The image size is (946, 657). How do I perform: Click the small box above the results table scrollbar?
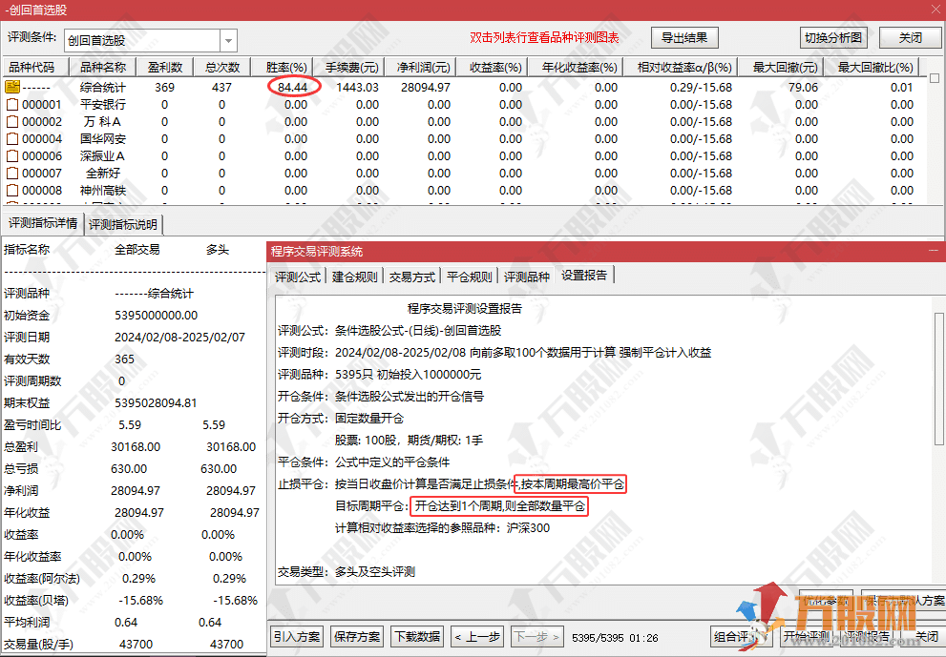[935, 78]
